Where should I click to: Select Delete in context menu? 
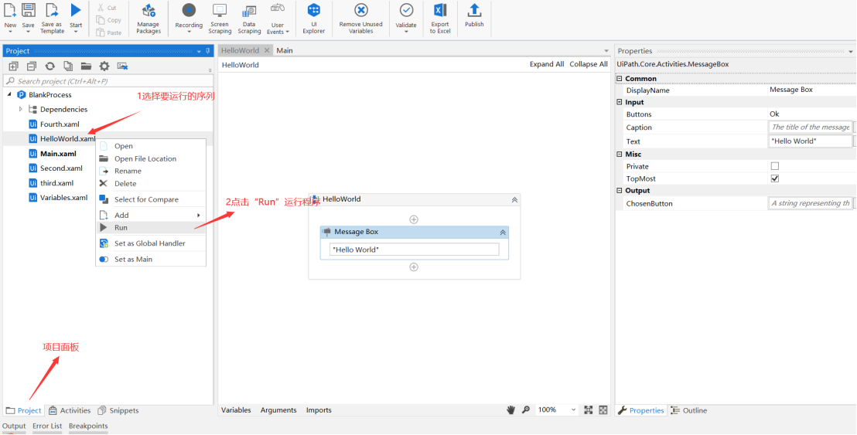click(151, 183)
